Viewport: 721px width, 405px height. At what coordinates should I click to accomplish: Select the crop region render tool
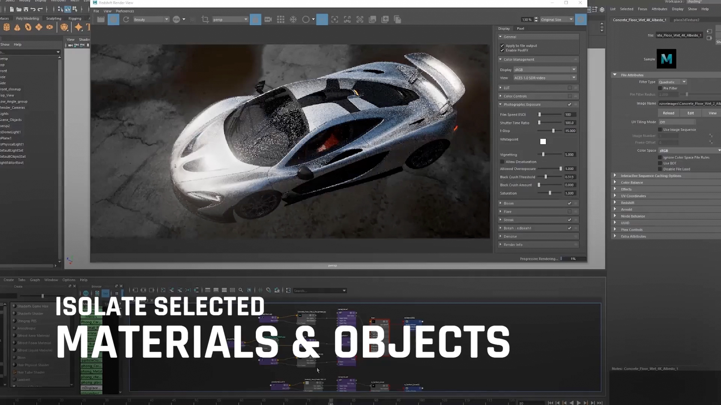pos(205,19)
